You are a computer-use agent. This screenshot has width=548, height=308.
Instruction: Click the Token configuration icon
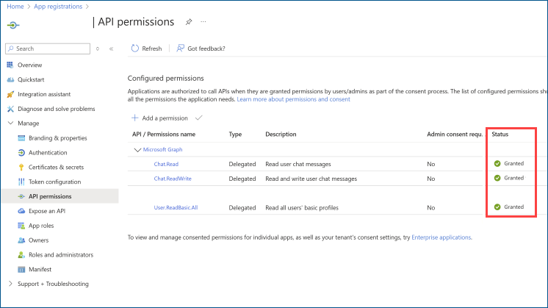point(21,182)
